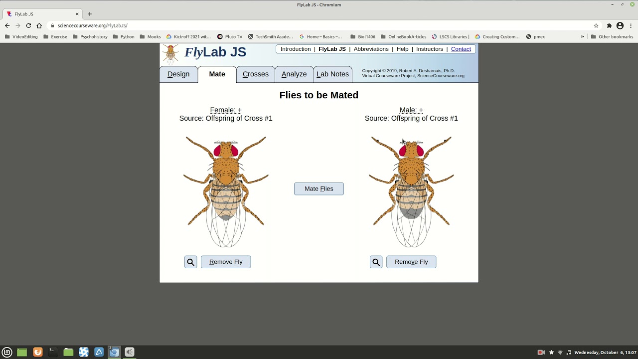Open Chromium three-dot menu
This screenshot has width=638, height=359.
(x=631, y=25)
